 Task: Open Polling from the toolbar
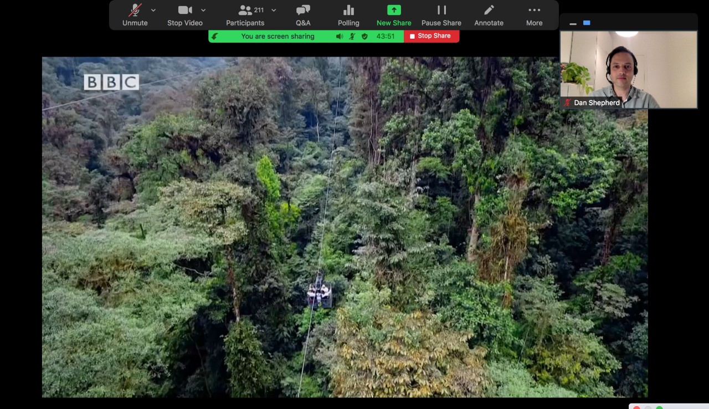click(x=348, y=16)
